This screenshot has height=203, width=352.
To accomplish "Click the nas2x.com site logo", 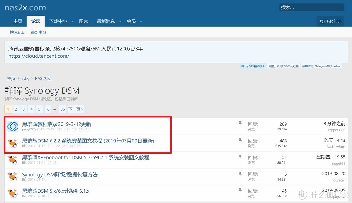I will 25,7.
